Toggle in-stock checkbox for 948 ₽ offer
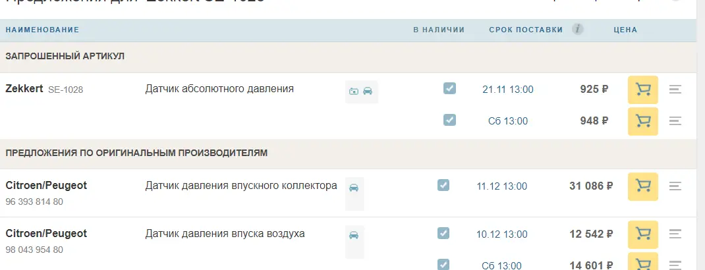The width and height of the screenshot is (705, 270). [x=449, y=120]
